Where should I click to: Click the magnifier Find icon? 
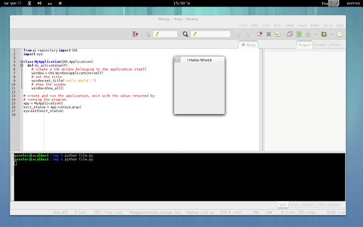pos(185,34)
